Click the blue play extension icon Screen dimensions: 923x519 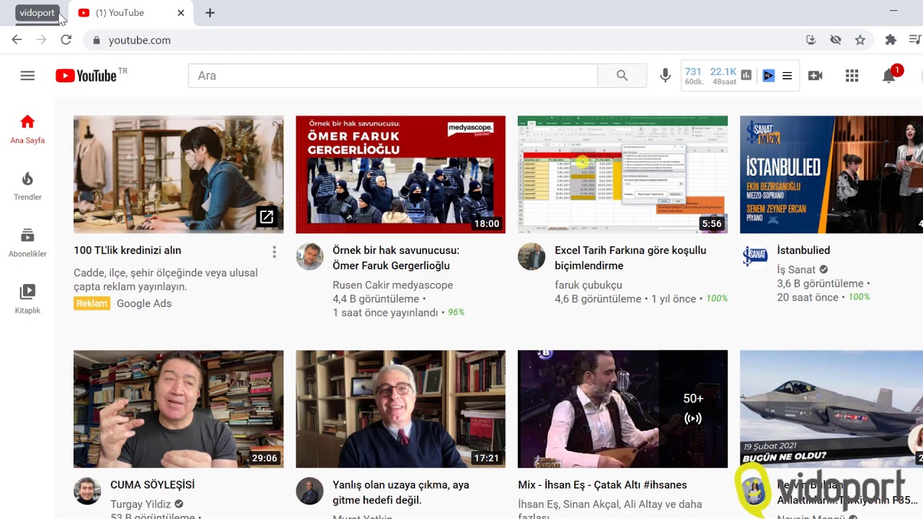pos(769,76)
